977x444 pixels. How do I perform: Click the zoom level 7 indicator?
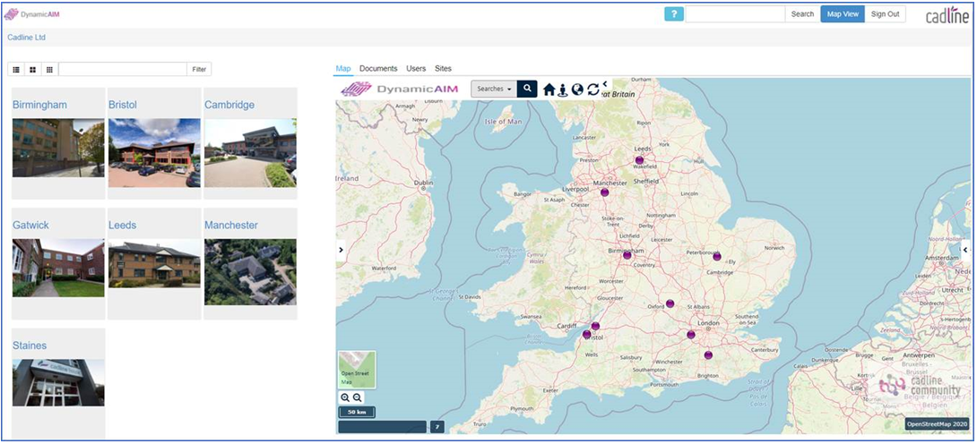pyautogui.click(x=437, y=427)
